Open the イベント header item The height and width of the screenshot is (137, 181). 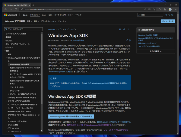point(78,15)
